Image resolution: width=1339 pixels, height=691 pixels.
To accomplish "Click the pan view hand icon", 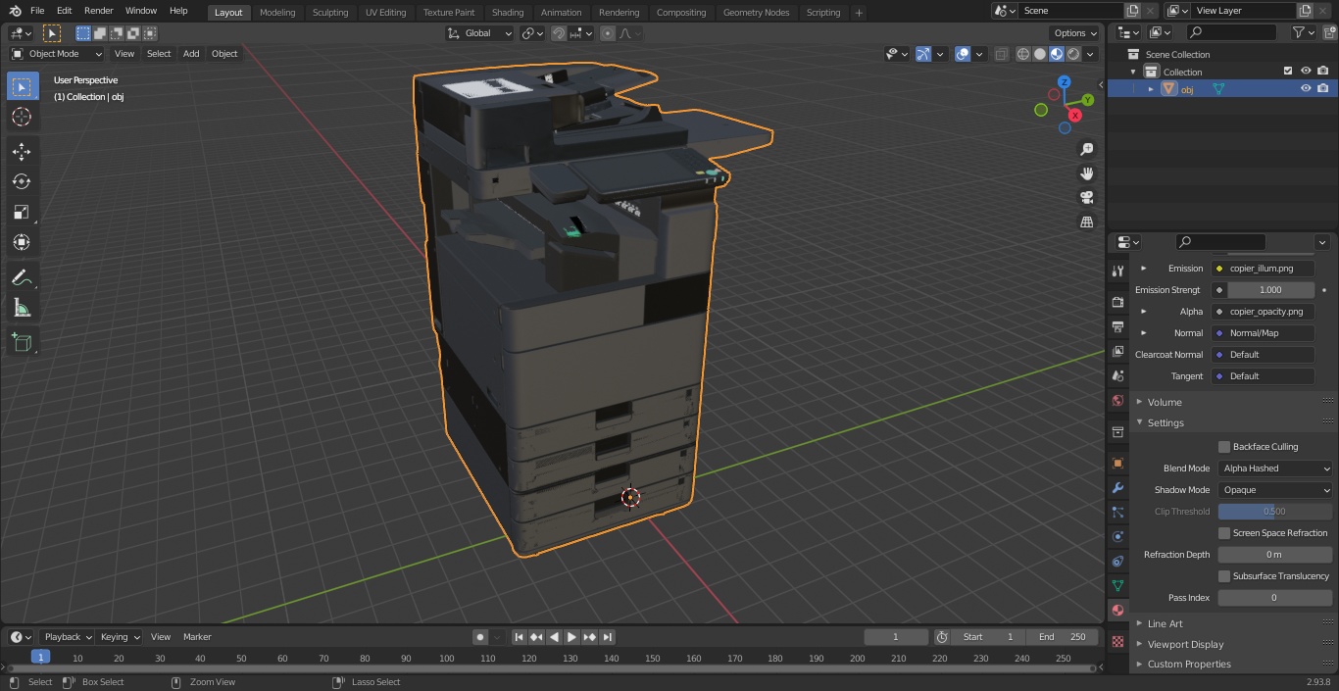I will click(1087, 173).
